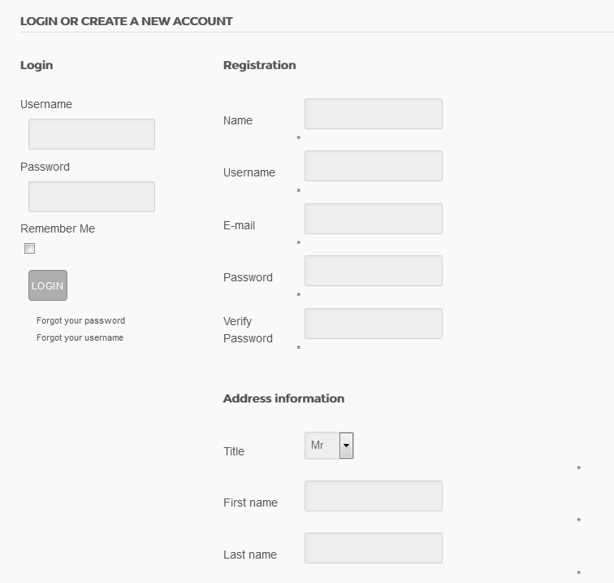Click the Login Password input field
The width and height of the screenshot is (614, 583).
pyautogui.click(x=92, y=197)
